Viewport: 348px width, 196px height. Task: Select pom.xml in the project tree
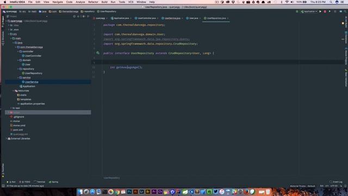click(x=18, y=130)
